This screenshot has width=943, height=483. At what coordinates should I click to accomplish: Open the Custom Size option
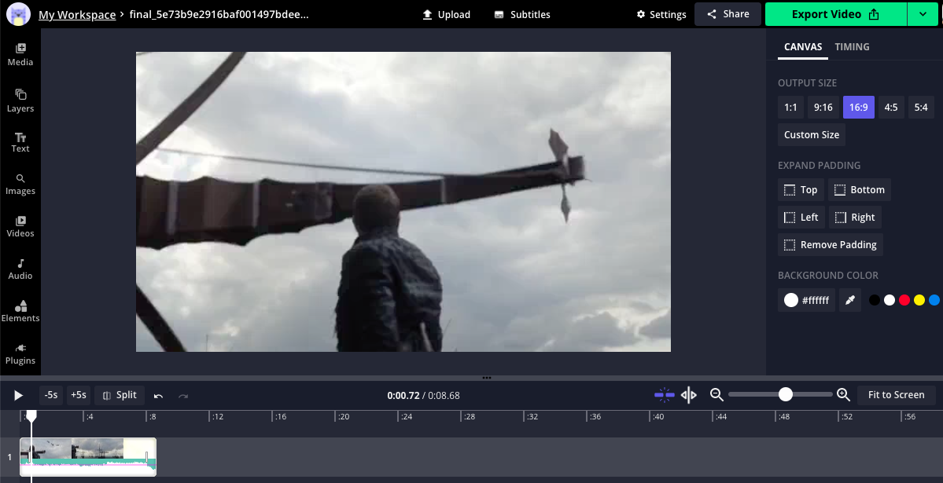pos(811,135)
